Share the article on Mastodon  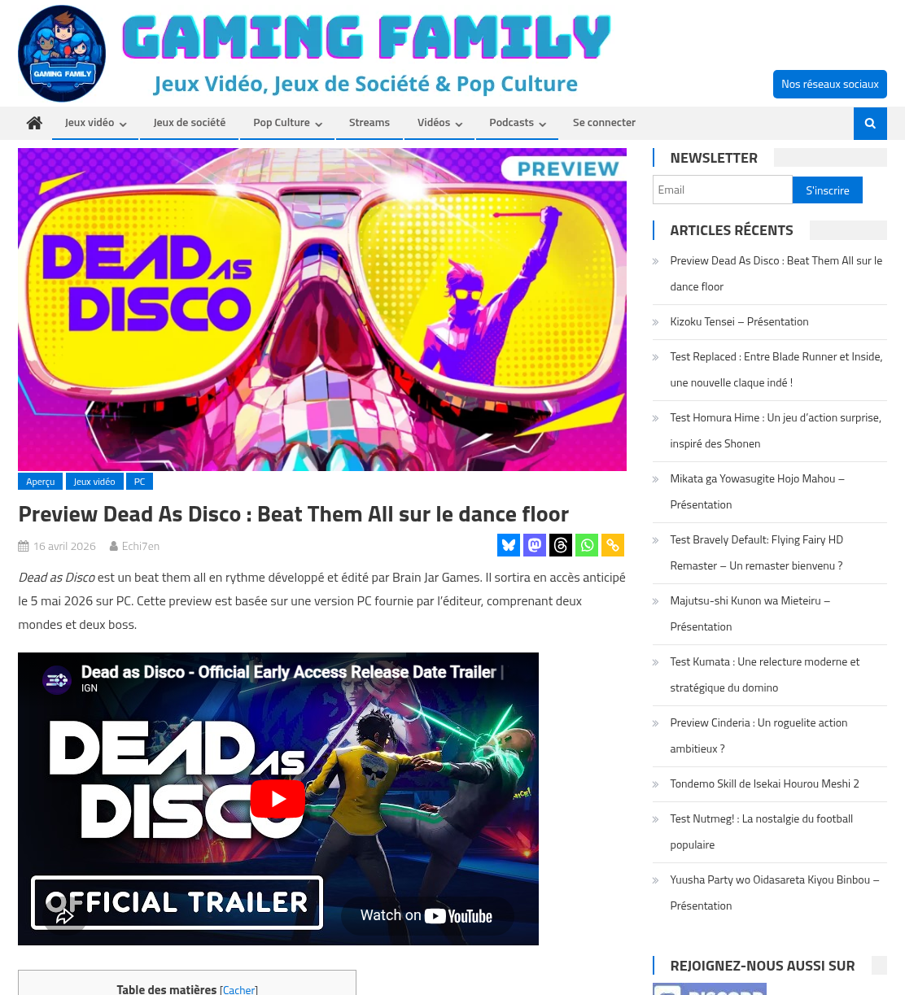(535, 545)
